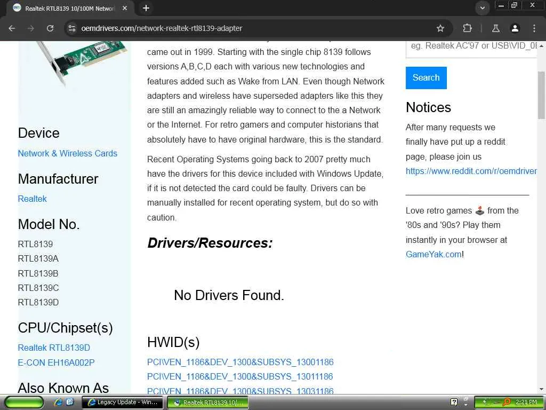Image resolution: width=546 pixels, height=410 pixels.
Task: Click the help question mark tray icon
Action: tap(454, 403)
